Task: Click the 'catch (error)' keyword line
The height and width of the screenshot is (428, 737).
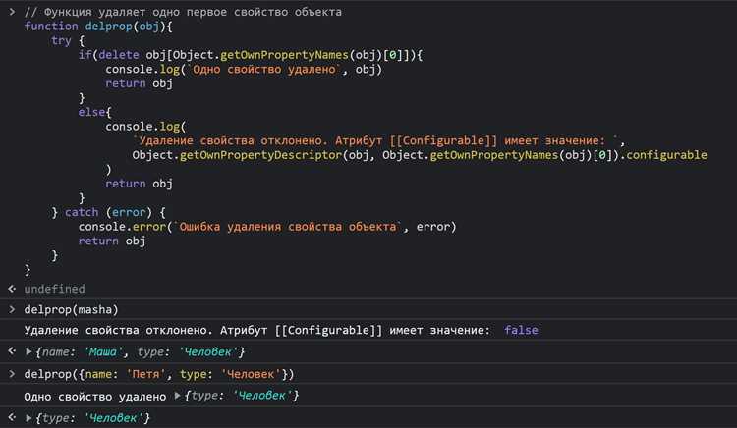Action: pyautogui.click(x=108, y=212)
